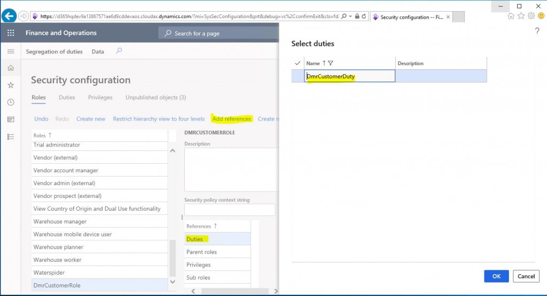Open Modules list icon in sidebar
This screenshot has height=296, width=547.
(11, 137)
